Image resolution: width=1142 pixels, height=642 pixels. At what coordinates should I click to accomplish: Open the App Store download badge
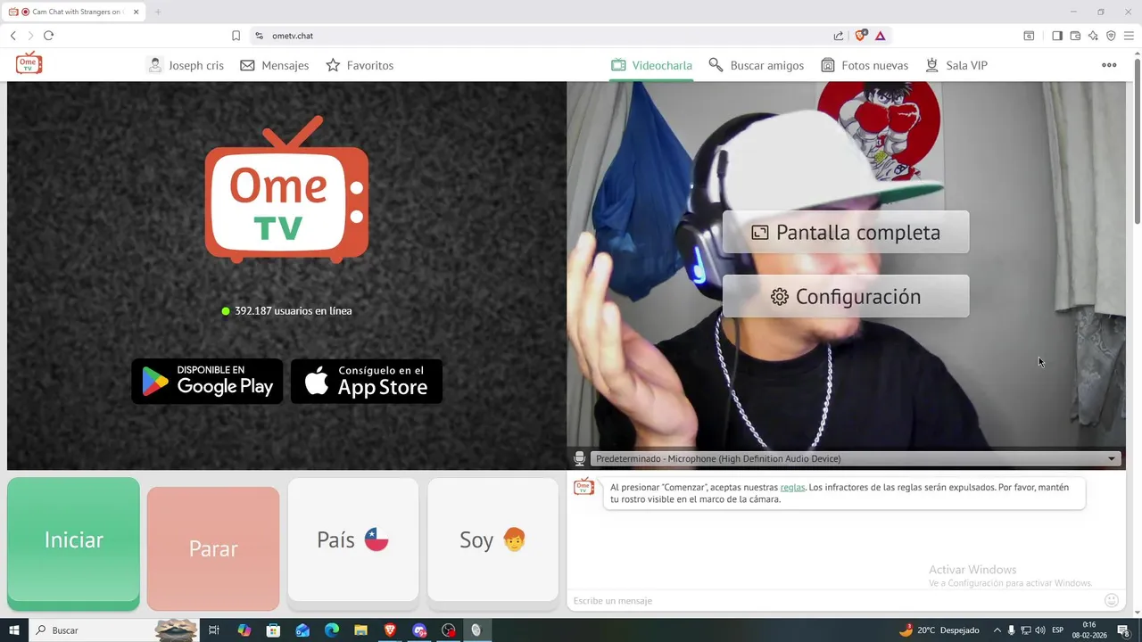[x=367, y=381]
